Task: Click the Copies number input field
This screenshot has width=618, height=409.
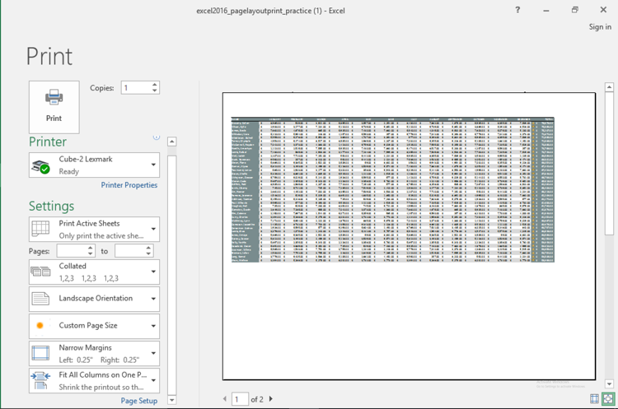Action: (x=135, y=88)
